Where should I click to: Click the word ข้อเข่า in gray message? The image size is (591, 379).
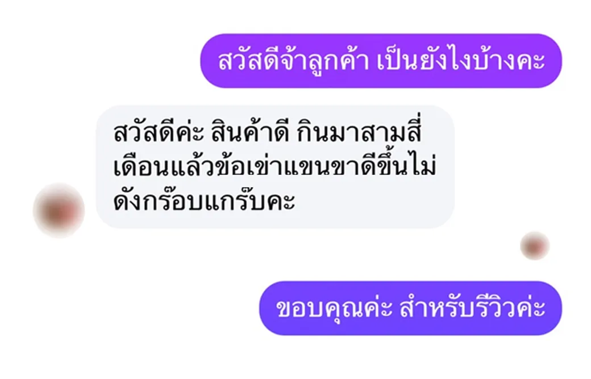click(x=248, y=167)
